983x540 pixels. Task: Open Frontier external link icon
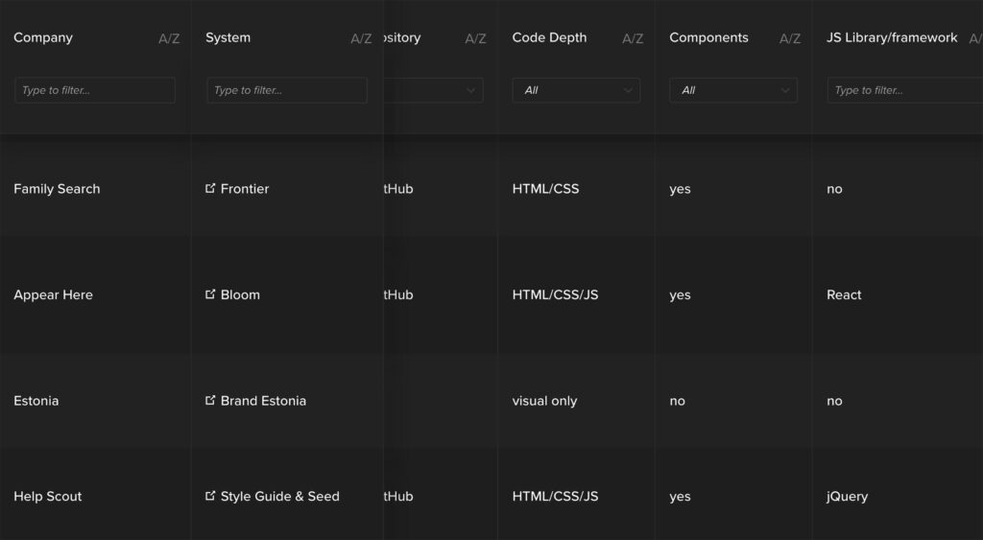[210, 188]
